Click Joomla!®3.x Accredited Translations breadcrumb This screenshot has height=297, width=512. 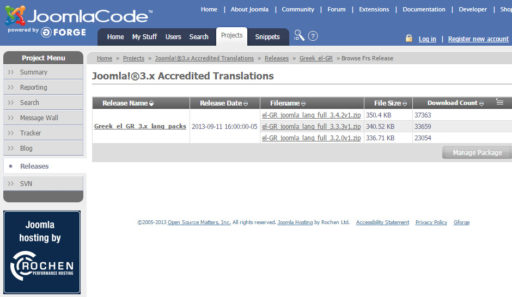(x=204, y=58)
